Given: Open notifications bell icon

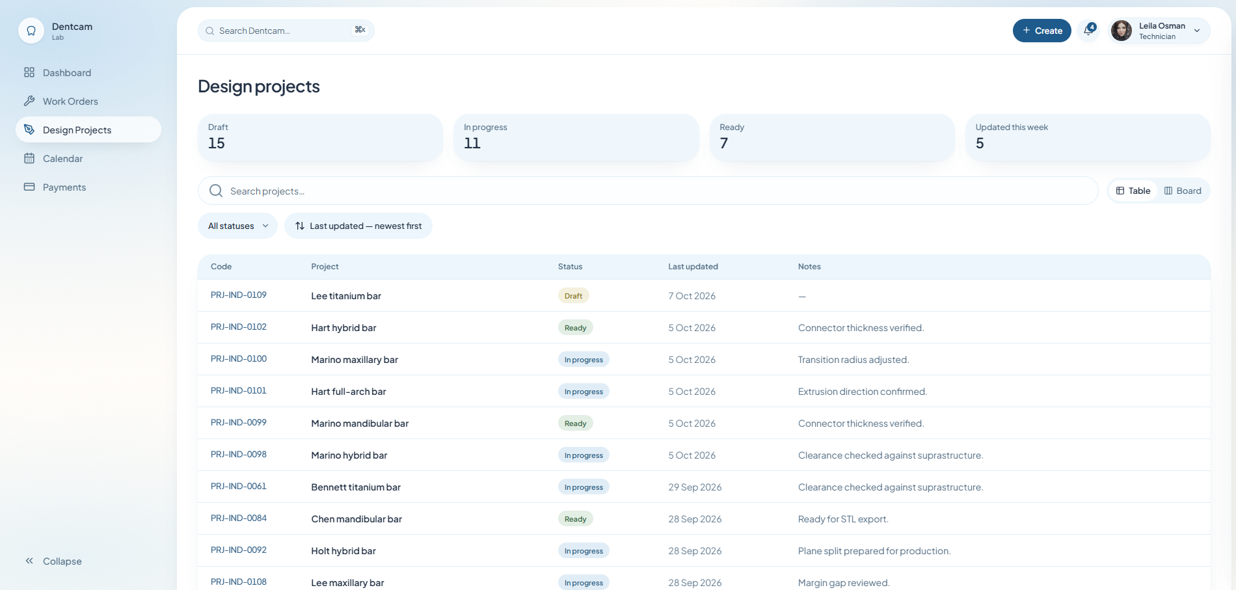Looking at the screenshot, I should [1089, 30].
